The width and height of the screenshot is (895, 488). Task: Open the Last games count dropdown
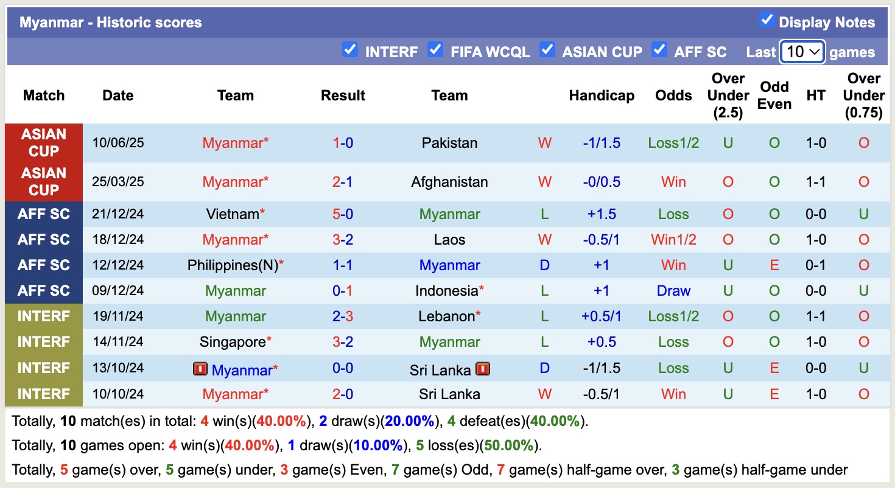click(802, 52)
